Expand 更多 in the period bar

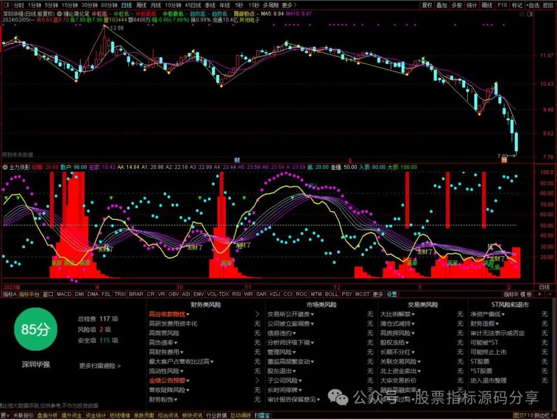289,5
